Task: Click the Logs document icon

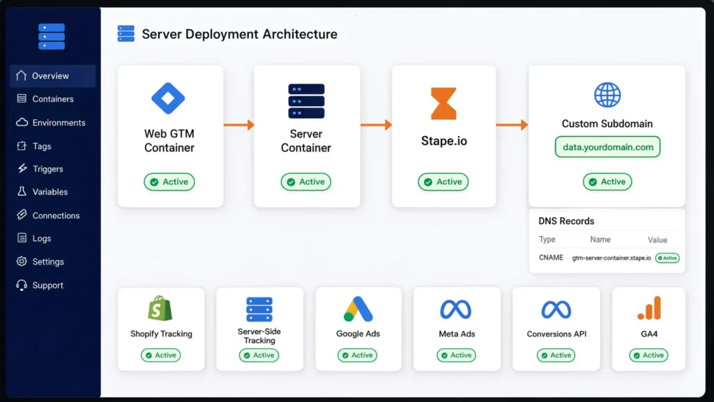Action: 22,238
